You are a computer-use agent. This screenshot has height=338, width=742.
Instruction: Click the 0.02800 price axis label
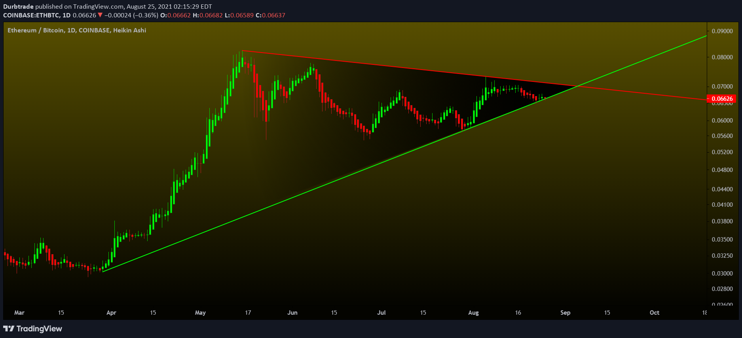click(722, 289)
